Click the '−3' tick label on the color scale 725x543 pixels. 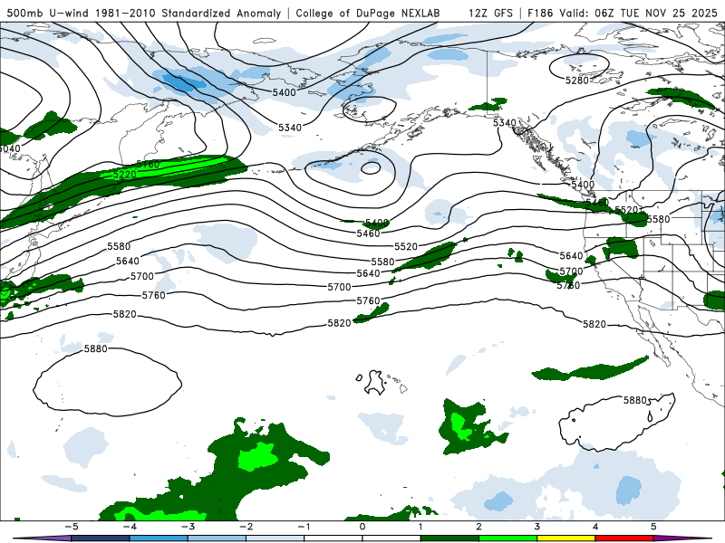pyautogui.click(x=188, y=527)
